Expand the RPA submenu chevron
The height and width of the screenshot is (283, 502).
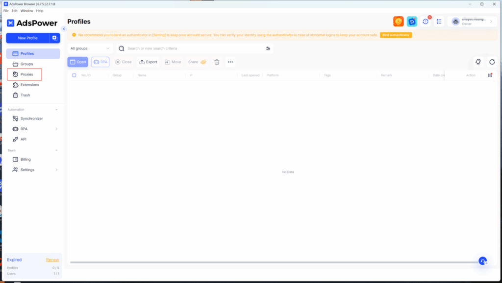click(x=56, y=129)
